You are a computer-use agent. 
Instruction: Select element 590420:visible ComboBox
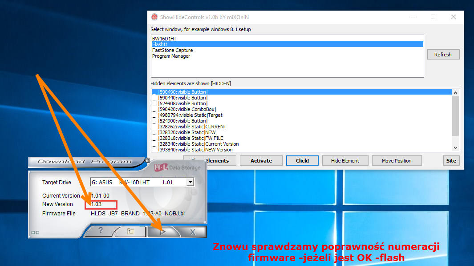(301, 109)
